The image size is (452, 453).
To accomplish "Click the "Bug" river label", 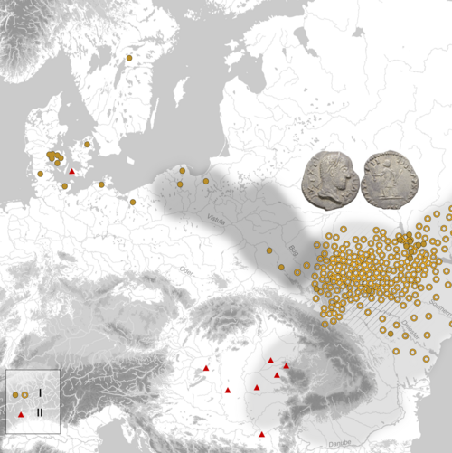I will click(x=294, y=250).
